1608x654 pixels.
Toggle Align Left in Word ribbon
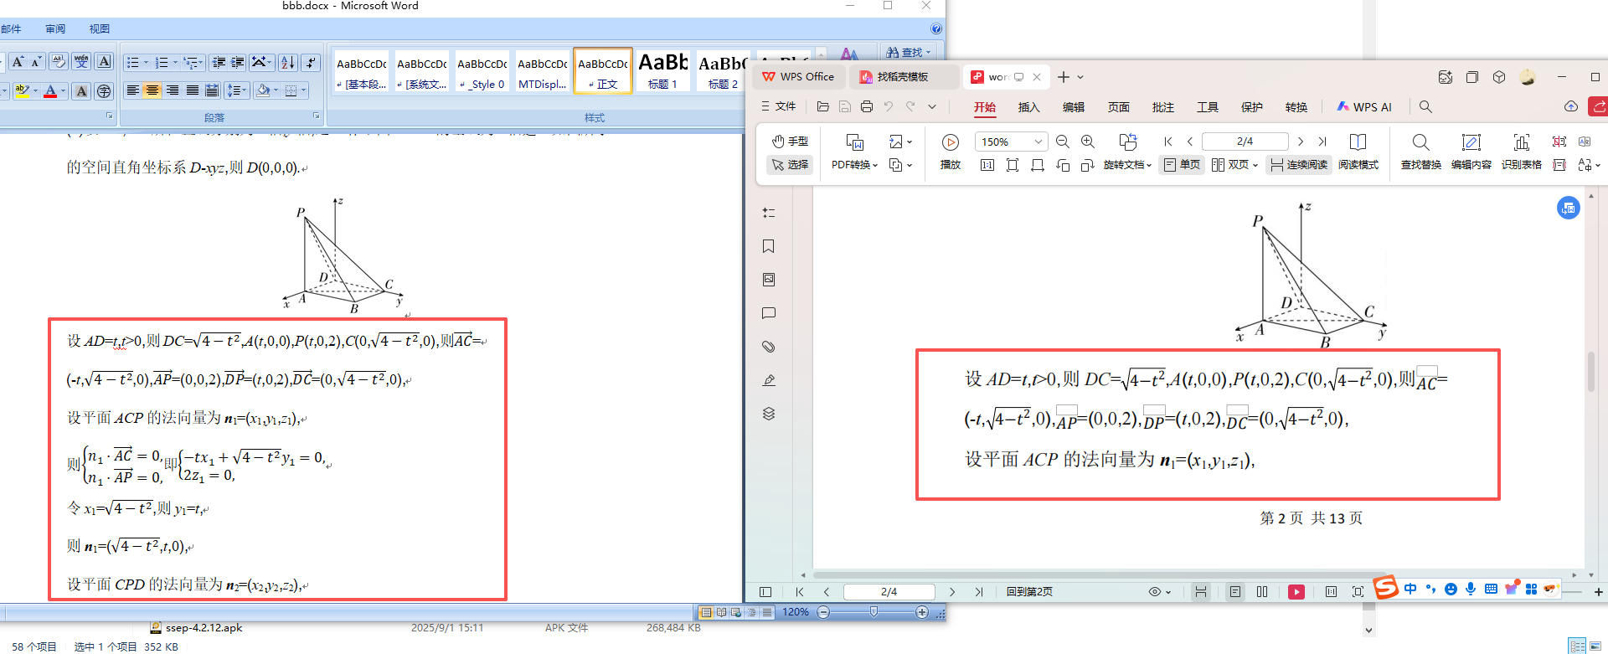pos(132,90)
